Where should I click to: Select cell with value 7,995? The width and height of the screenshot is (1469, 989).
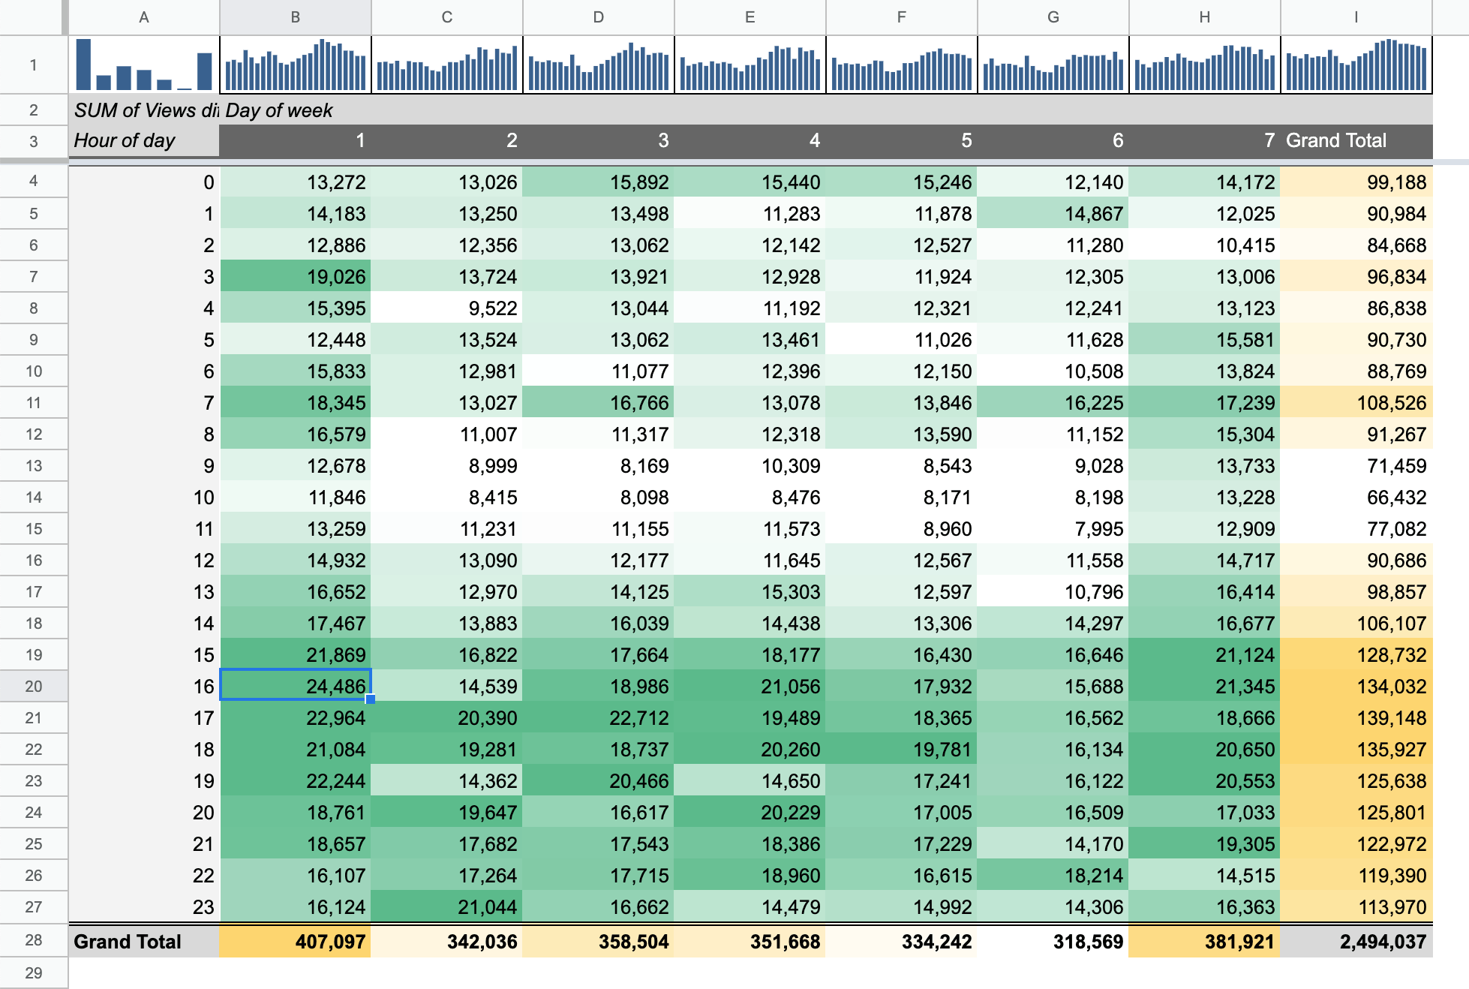pos(1053,528)
